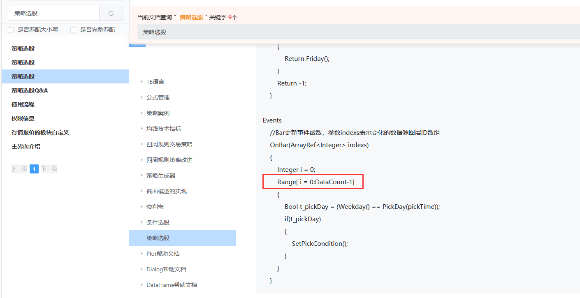Select the 条件选股 menu item
Image resolution: width=580 pixels, height=298 pixels.
[158, 222]
